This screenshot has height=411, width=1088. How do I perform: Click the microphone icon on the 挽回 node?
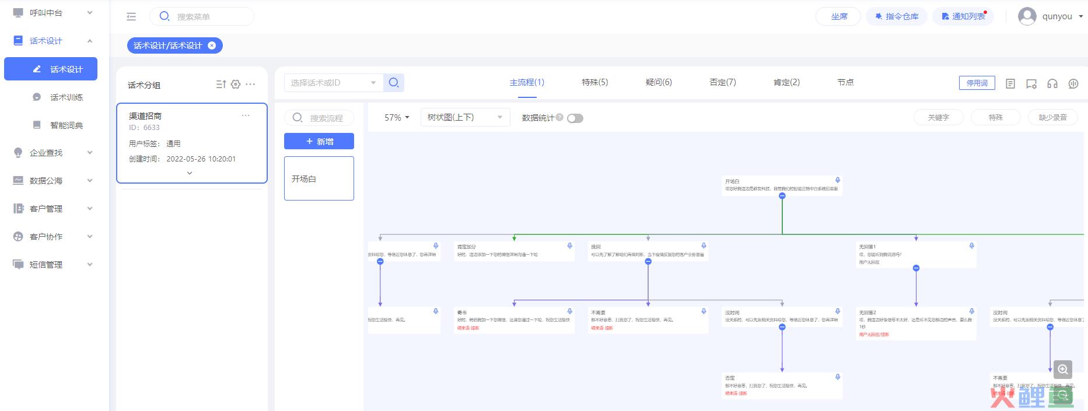tap(704, 246)
